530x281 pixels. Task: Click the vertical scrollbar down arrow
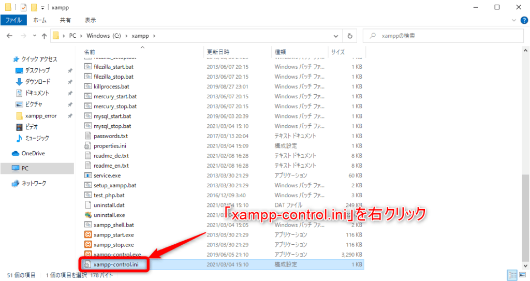[x=525, y=266]
